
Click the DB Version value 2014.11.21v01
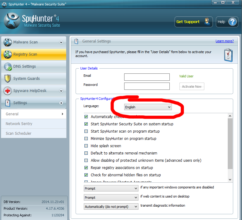point(53,202)
